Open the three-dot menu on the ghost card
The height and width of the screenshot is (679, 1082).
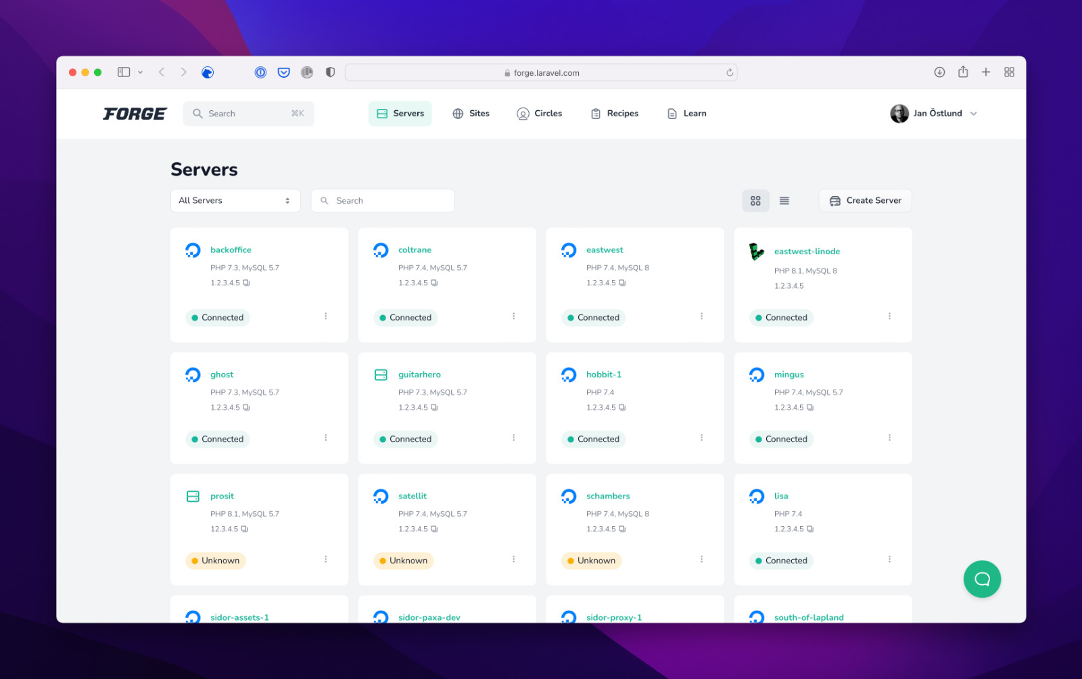coord(326,438)
